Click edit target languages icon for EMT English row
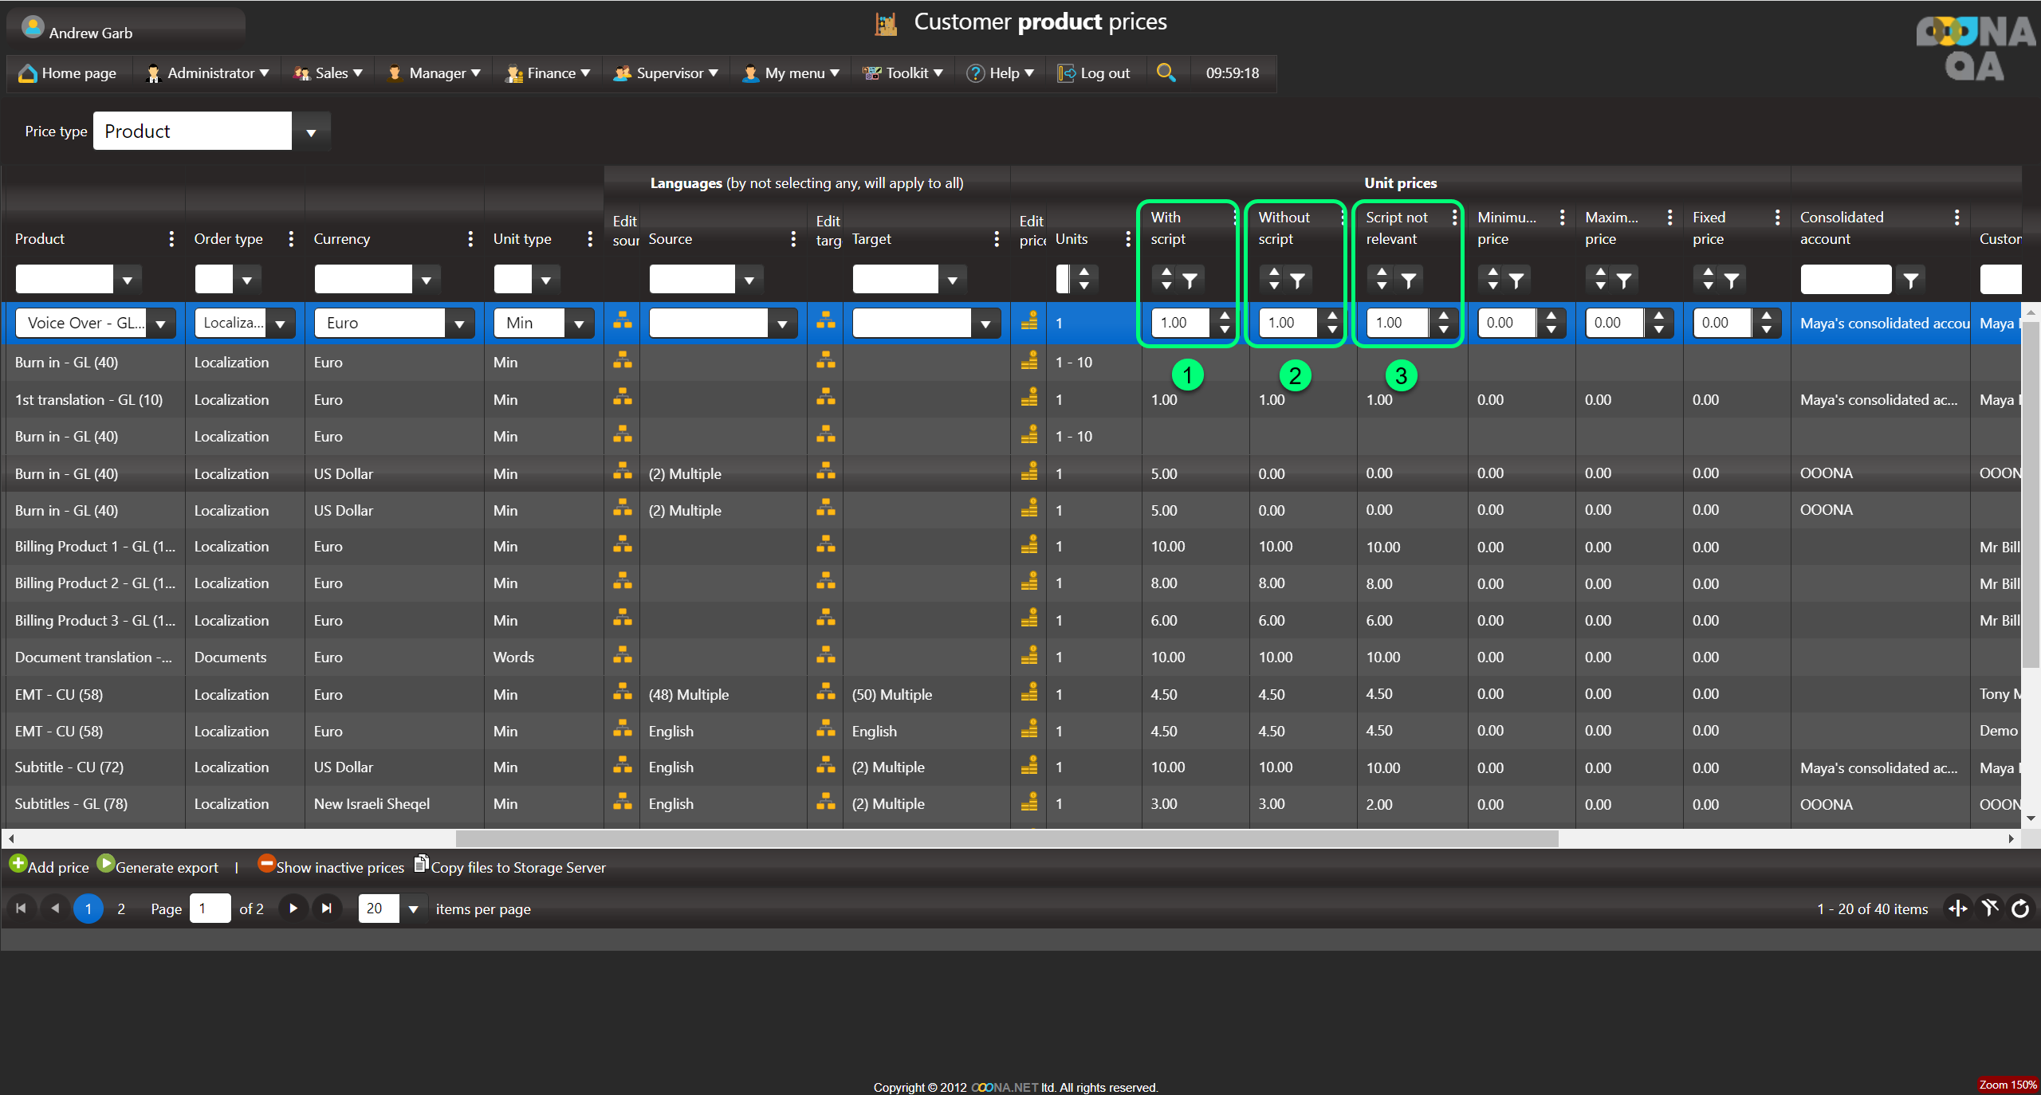Image resolution: width=2041 pixels, height=1095 pixels. 826,730
